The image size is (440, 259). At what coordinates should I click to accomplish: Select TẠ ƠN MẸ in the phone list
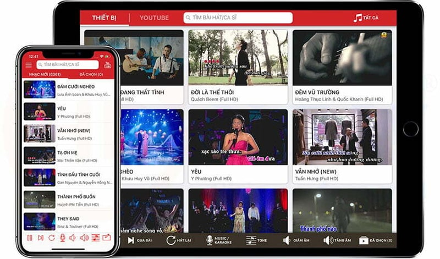[x=68, y=156]
